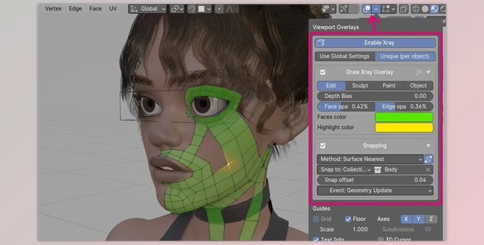Toggle the 3D Cursor checkbox

coord(381,239)
